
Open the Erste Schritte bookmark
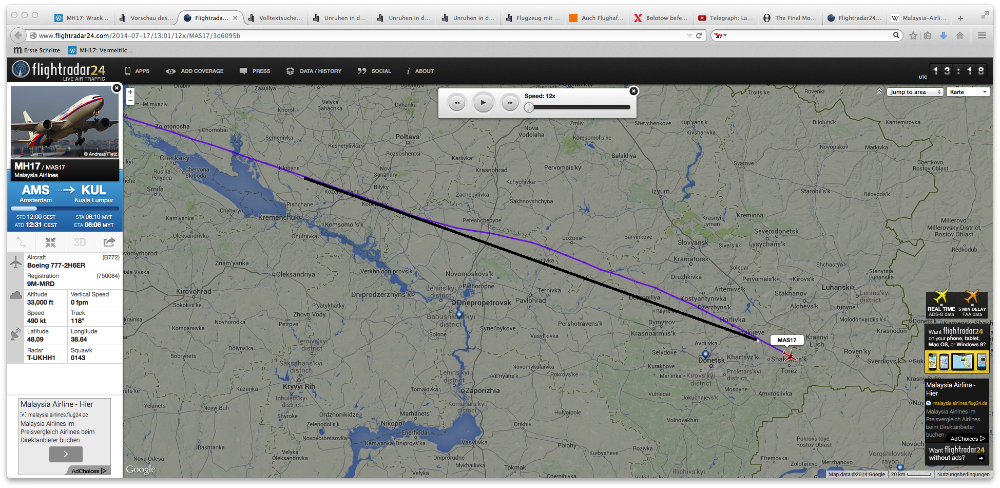click(36, 50)
